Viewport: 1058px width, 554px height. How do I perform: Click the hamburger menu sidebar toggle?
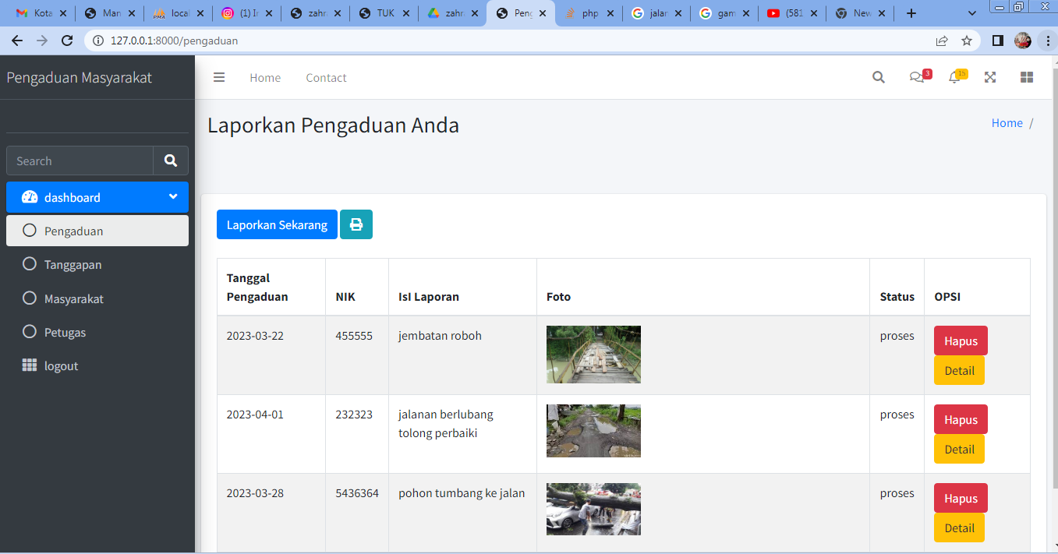pos(219,77)
